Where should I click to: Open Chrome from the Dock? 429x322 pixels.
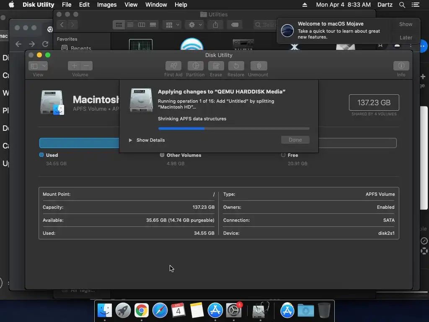(142, 311)
